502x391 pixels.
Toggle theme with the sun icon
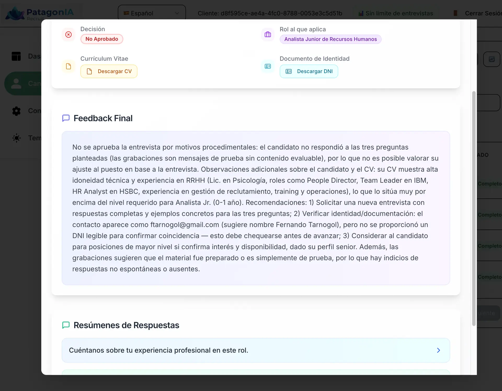click(x=16, y=138)
